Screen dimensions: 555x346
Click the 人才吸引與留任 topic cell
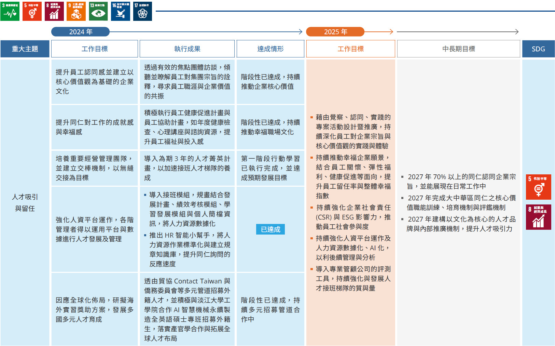click(25, 202)
